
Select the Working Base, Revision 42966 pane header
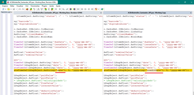tap(58, 13)
